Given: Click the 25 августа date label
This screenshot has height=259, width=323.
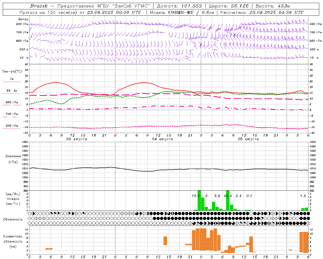Looking at the screenshot, I should coord(248,139).
